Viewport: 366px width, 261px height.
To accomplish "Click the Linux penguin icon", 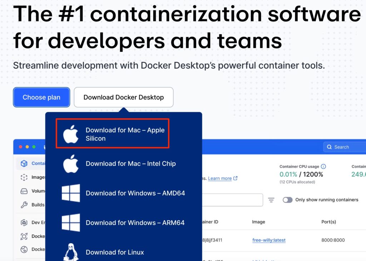I will (71, 252).
